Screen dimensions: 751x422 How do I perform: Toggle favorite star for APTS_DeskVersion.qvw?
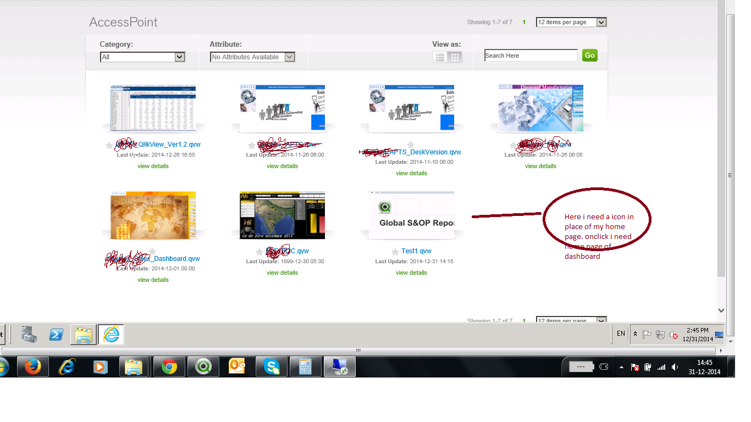[x=410, y=145]
